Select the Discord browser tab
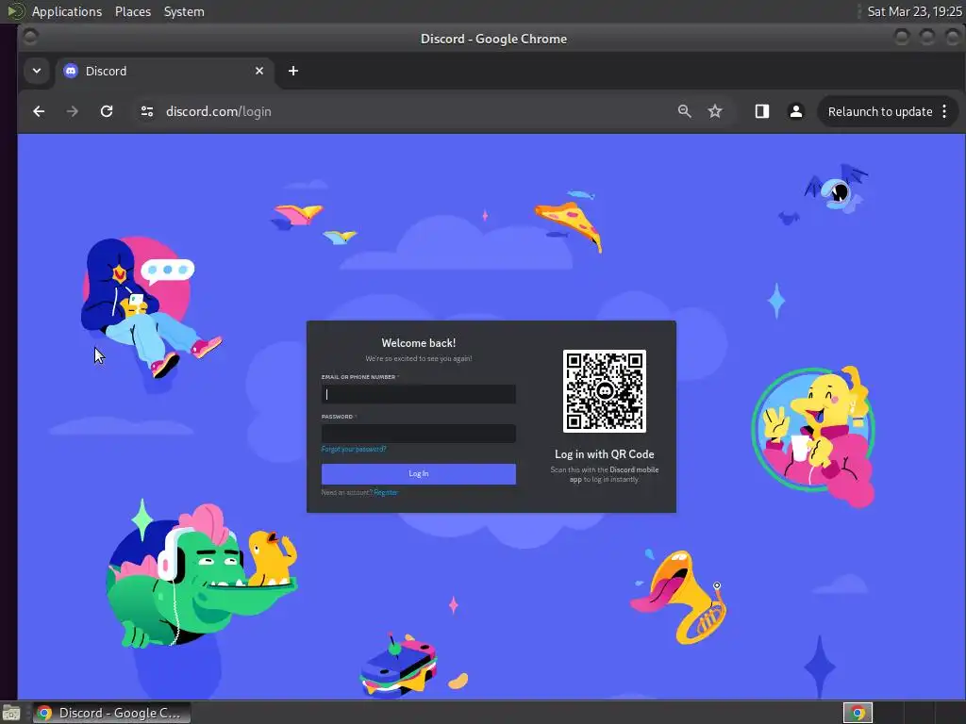 164,71
